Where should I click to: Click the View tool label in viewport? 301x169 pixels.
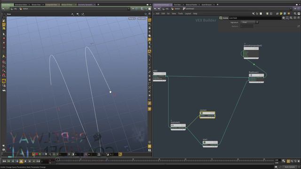(x=9, y=14)
